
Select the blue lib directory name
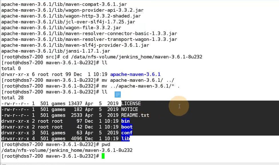125,138
